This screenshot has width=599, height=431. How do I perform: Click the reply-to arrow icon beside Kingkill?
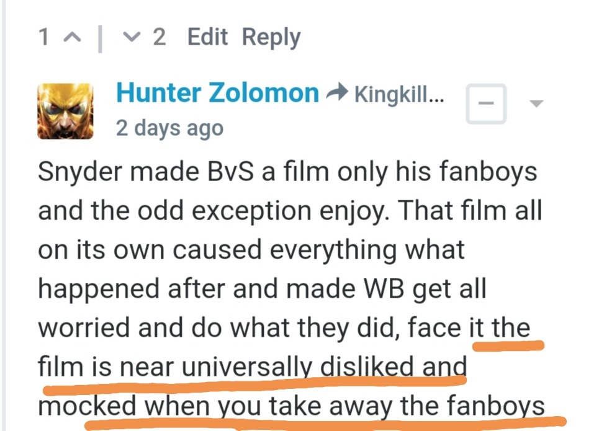pyautogui.click(x=336, y=92)
